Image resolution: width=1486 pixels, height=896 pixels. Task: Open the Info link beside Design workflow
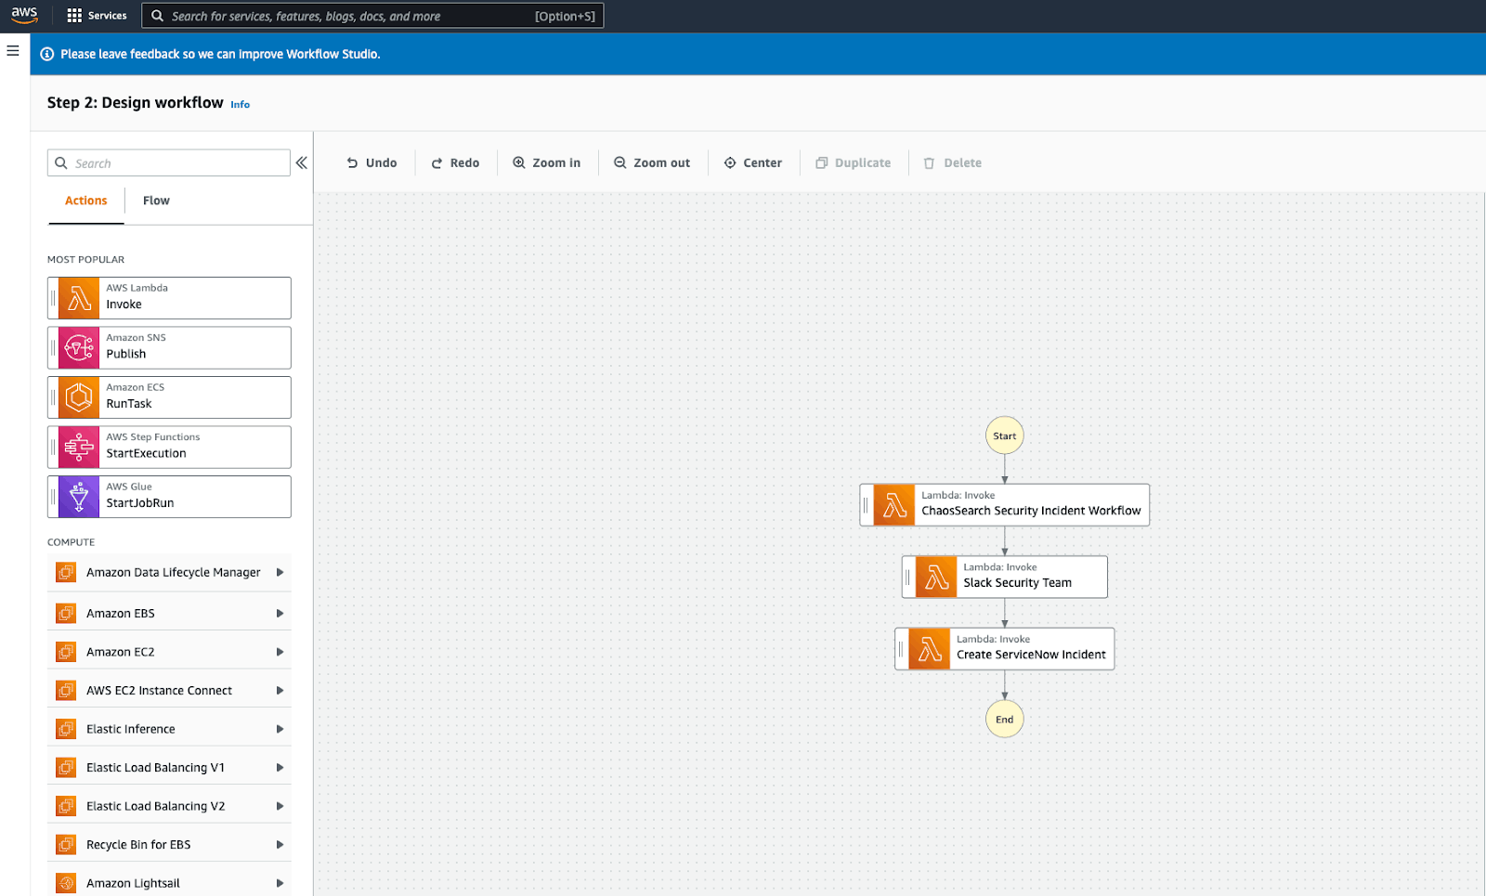coord(240,104)
